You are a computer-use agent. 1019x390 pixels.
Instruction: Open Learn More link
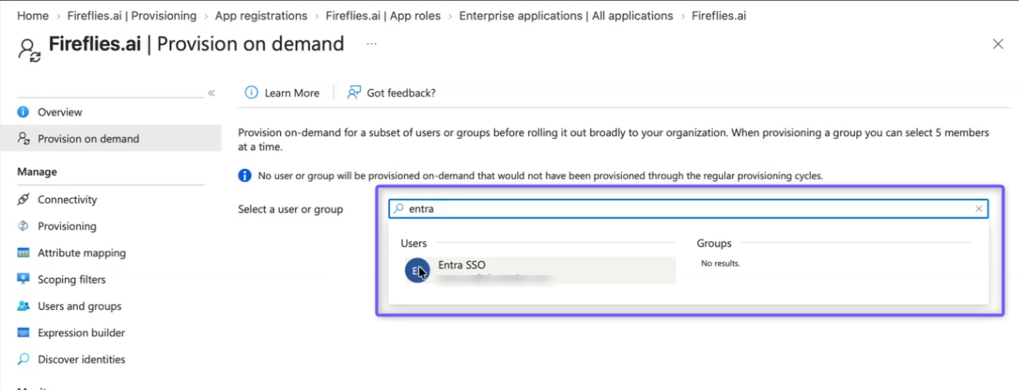pyautogui.click(x=292, y=93)
